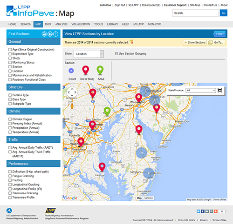Check the Experiment Type filter

[x=10, y=54]
